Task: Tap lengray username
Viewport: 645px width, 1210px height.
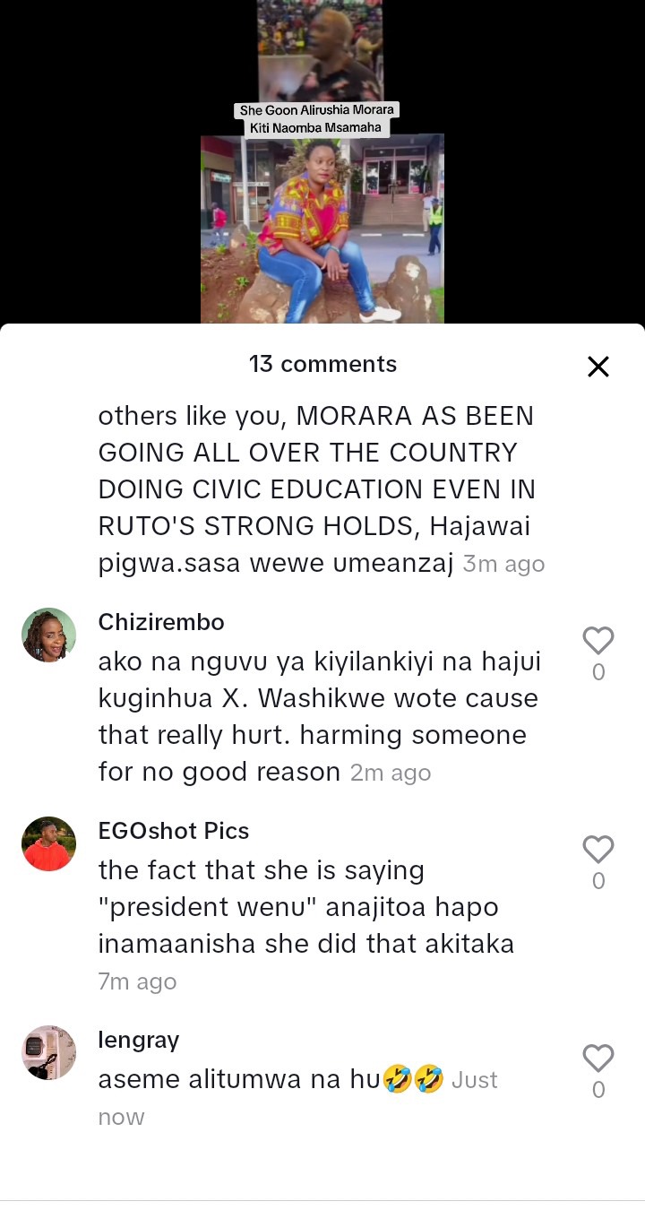Action: (x=139, y=1040)
